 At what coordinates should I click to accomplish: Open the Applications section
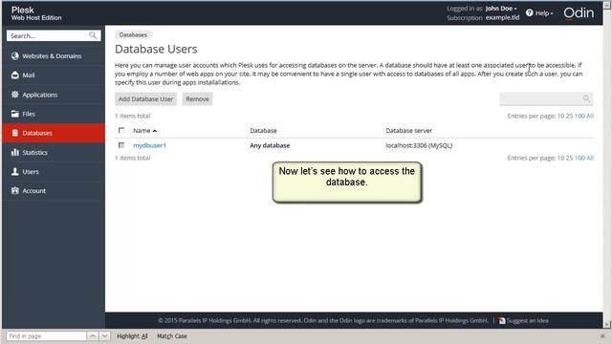54,95
